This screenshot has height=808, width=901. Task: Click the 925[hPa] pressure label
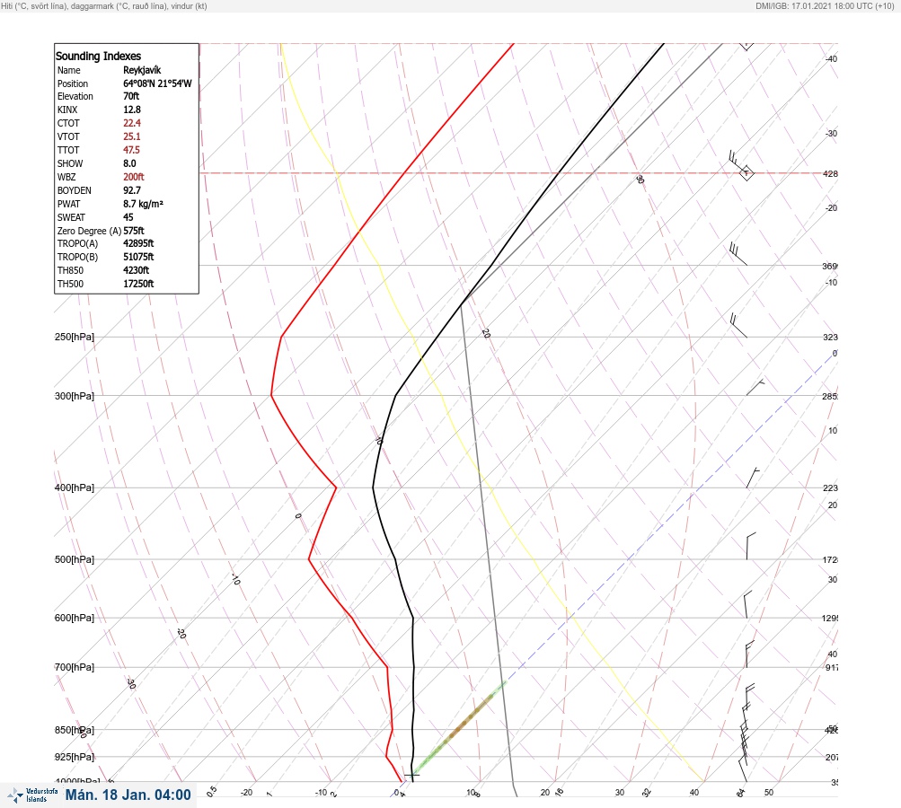click(x=75, y=757)
